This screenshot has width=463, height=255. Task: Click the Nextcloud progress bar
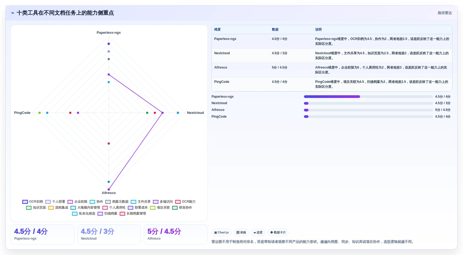[x=368, y=103]
